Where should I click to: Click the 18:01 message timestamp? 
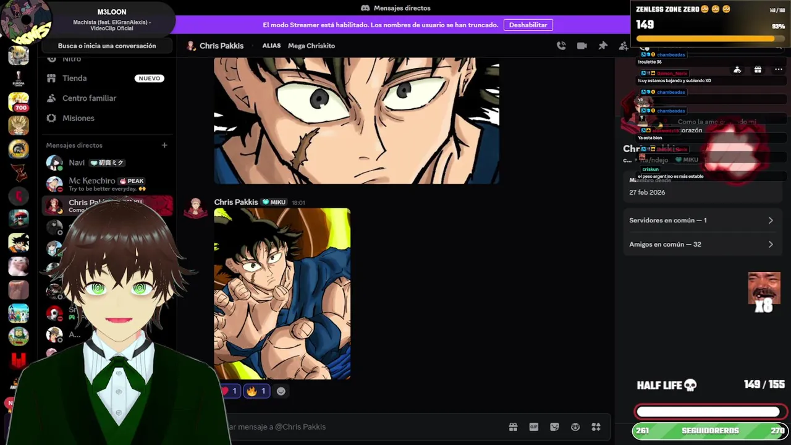click(298, 203)
